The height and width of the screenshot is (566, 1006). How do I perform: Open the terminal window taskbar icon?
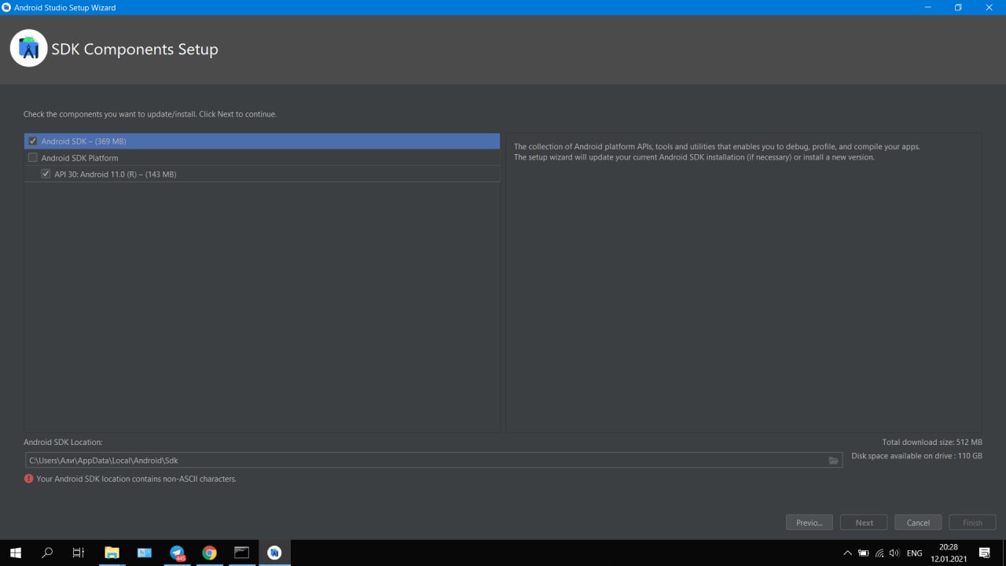241,553
